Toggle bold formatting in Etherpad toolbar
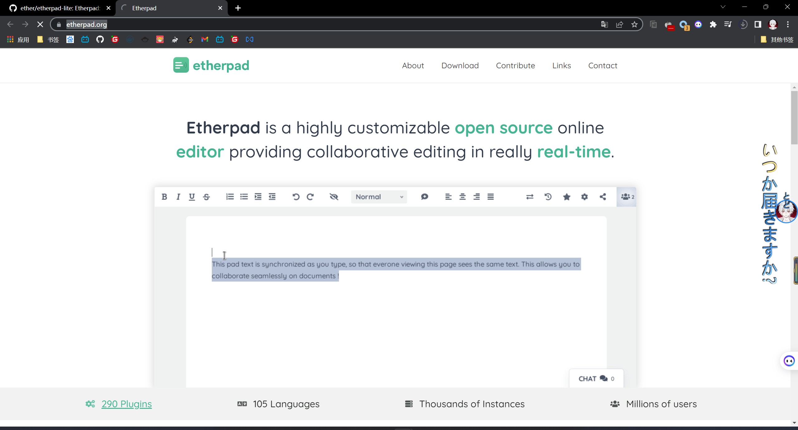Viewport: 798px width, 430px height. tap(164, 197)
